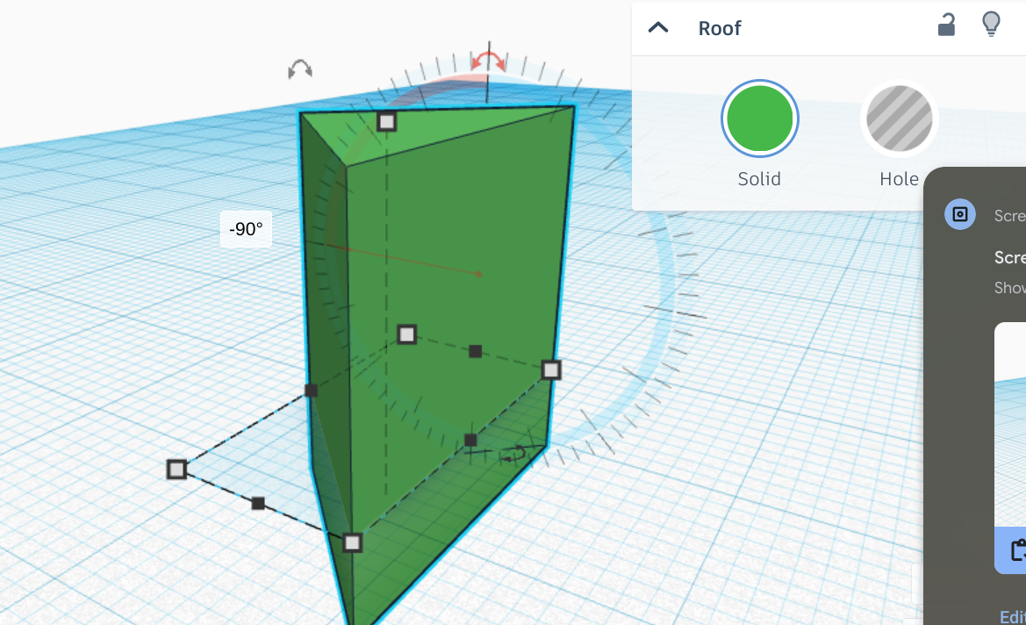This screenshot has width=1026, height=625.
Task: Select the green Solid color swatch
Action: tap(759, 119)
